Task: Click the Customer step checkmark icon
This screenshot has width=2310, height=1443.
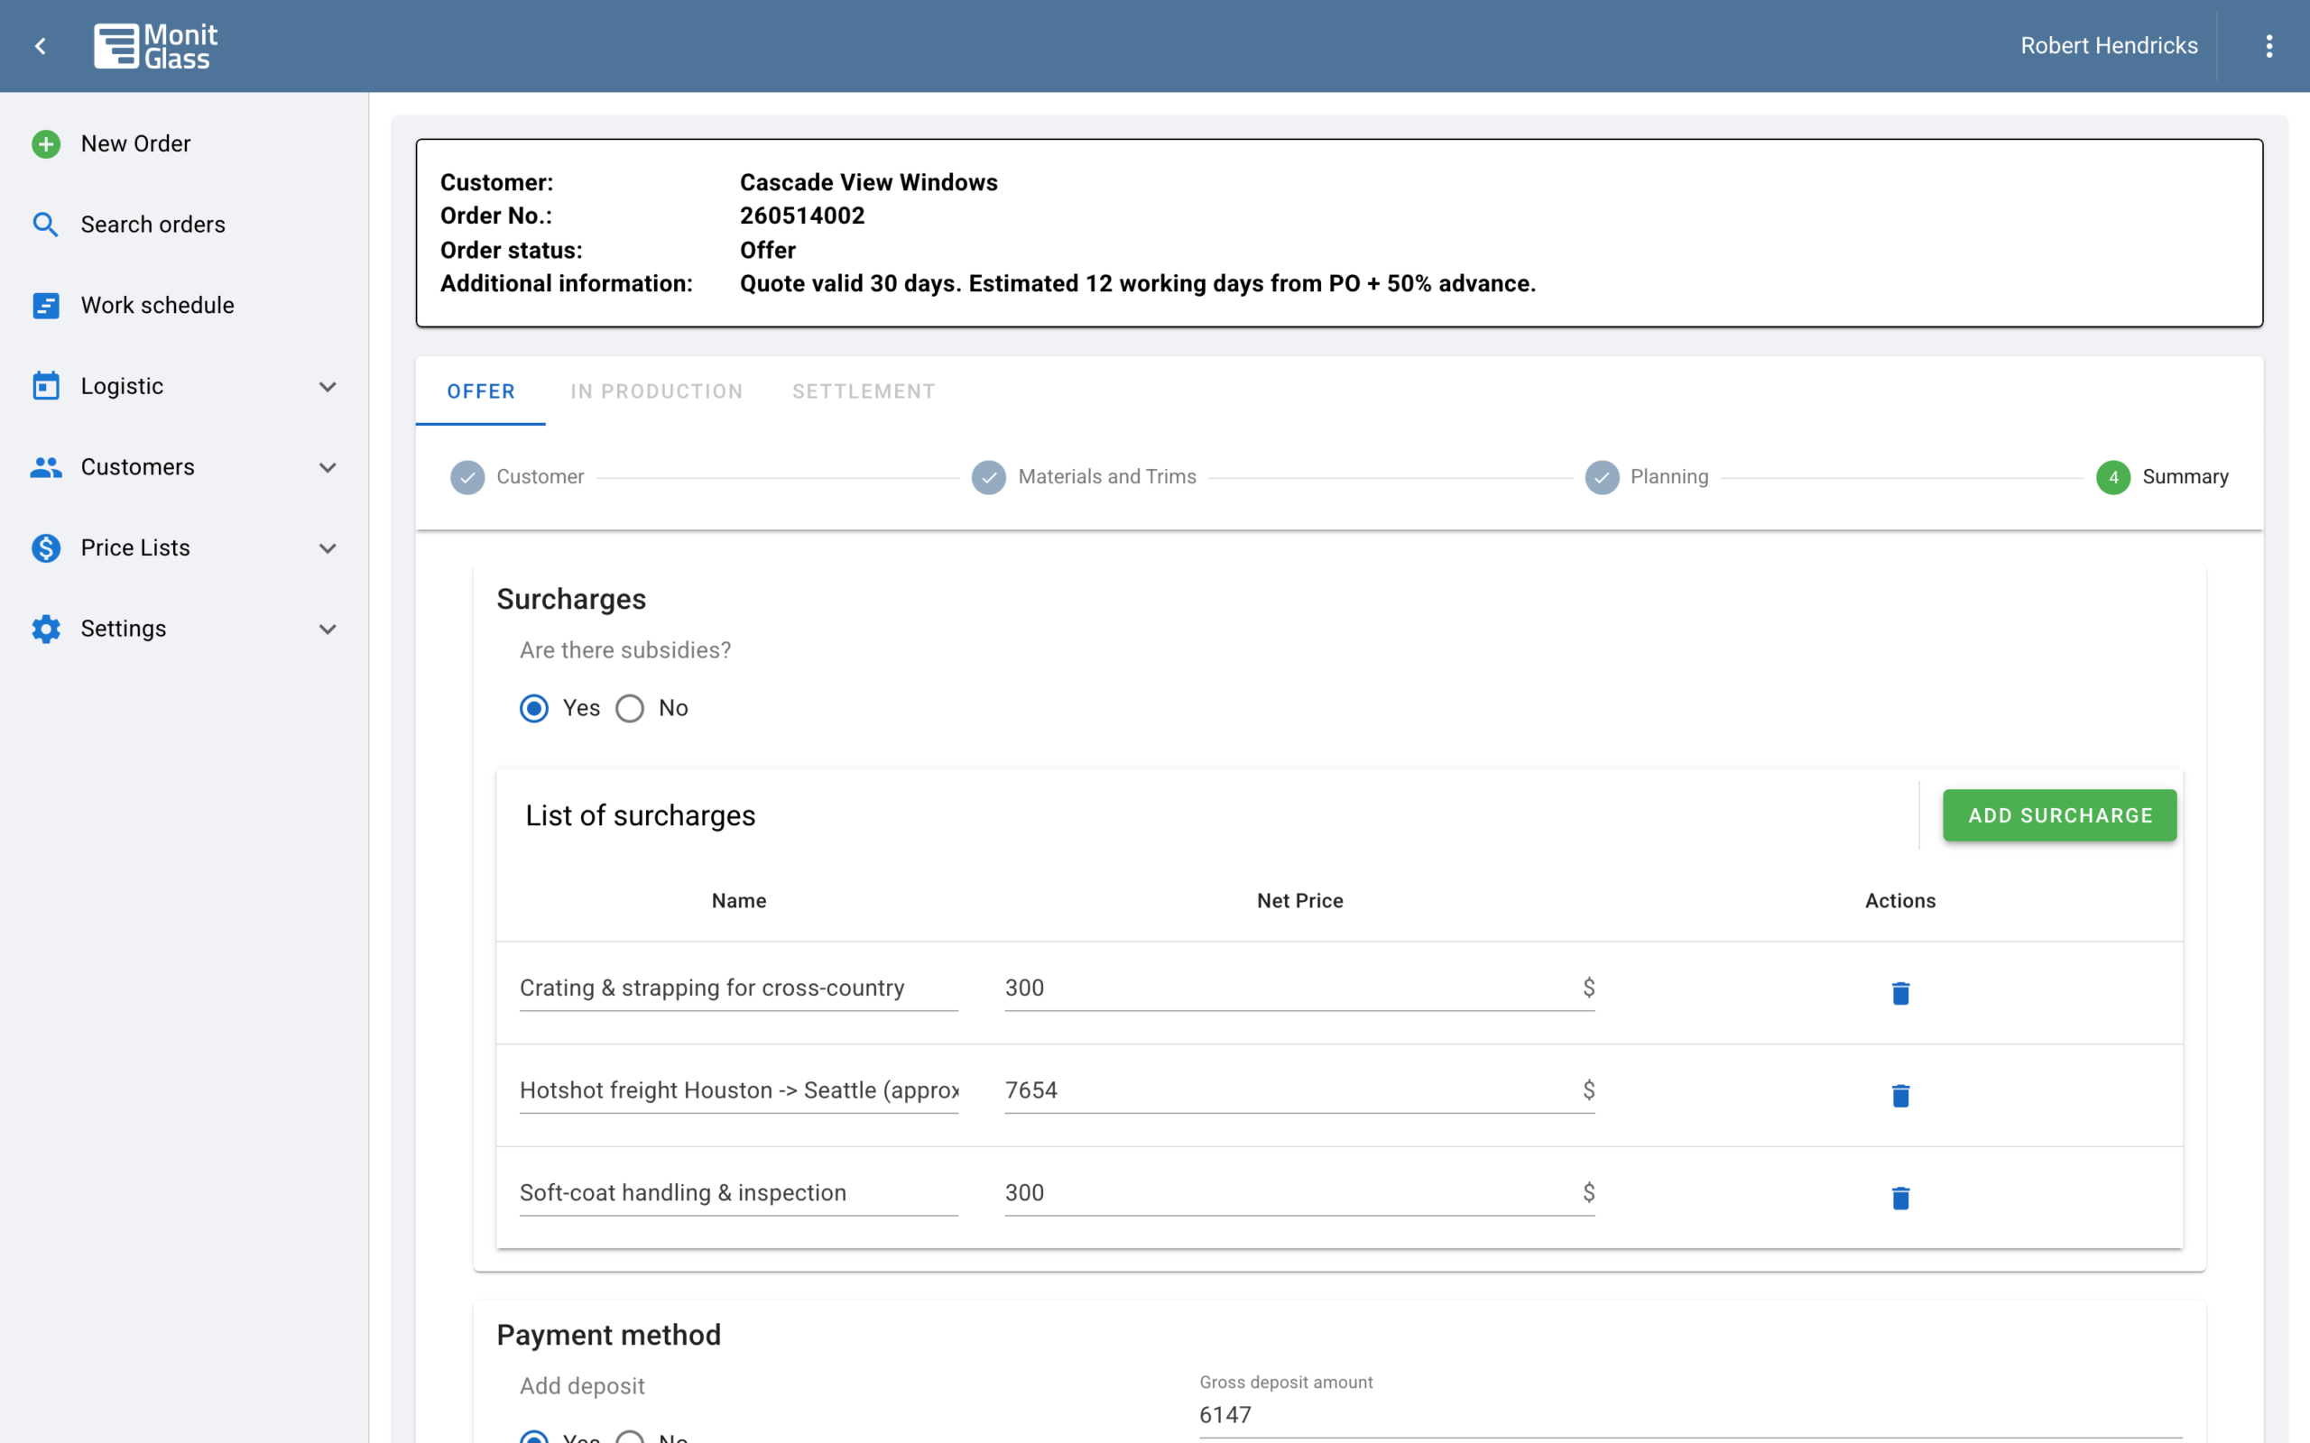Action: coord(467,477)
